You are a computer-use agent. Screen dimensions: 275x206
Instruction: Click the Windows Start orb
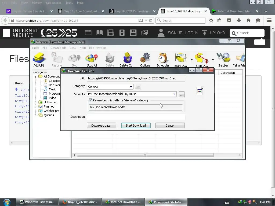[x=7, y=202]
